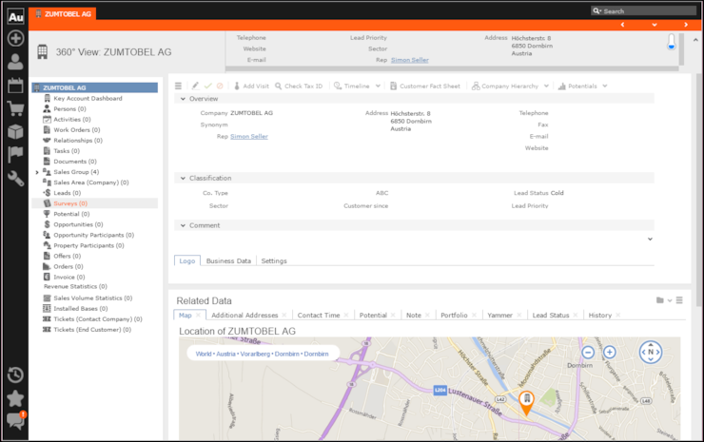Screen dimensions: 704x442
Task: Go to previous tab with left arrow
Action: (x=622, y=25)
